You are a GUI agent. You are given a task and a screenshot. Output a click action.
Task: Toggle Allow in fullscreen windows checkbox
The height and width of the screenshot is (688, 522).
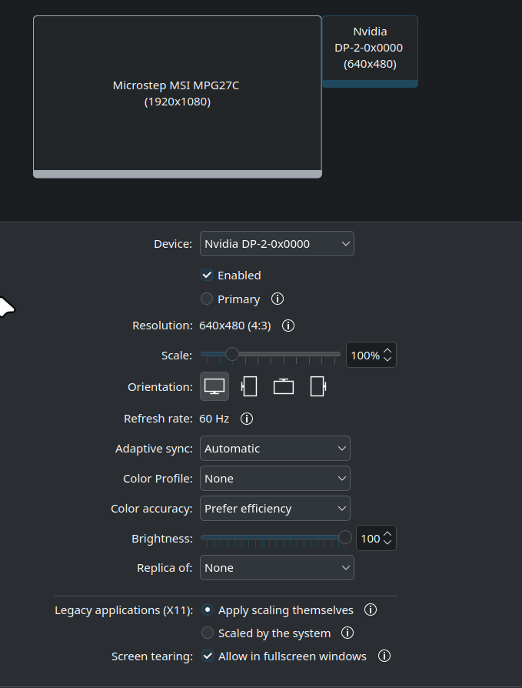pos(208,656)
